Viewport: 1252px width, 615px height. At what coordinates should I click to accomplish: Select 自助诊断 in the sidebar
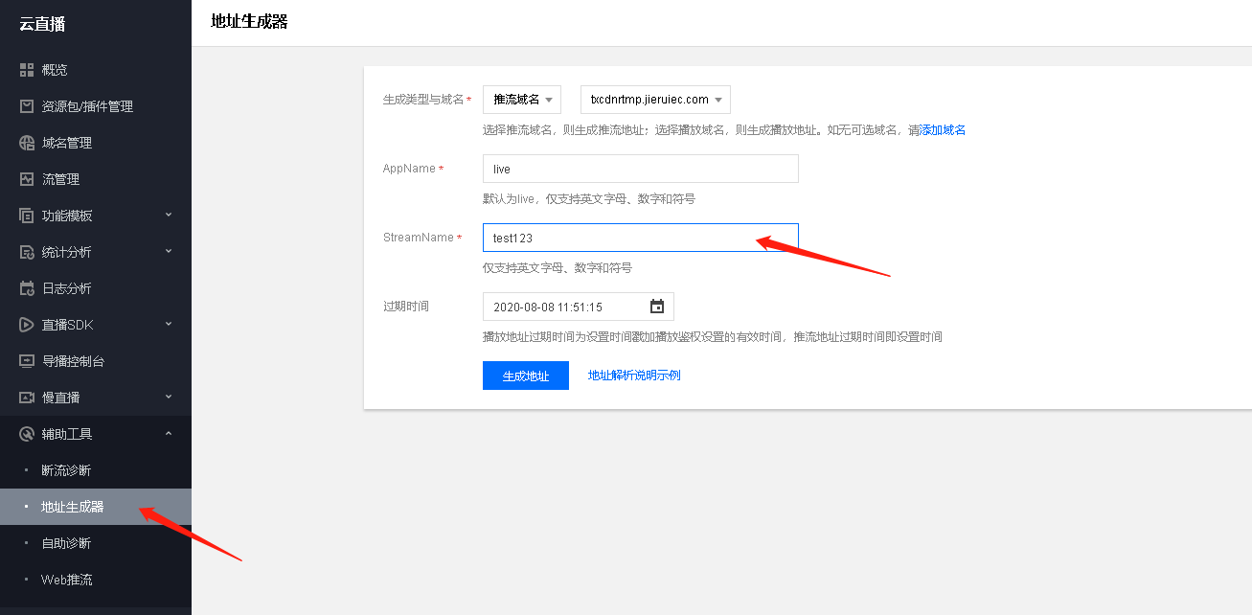(x=96, y=543)
